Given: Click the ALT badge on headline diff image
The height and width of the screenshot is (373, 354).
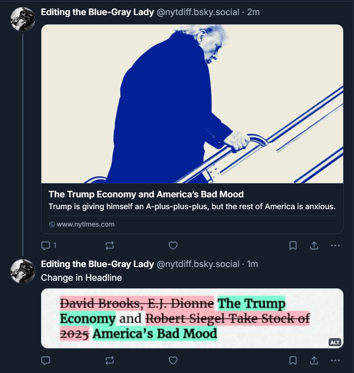Looking at the screenshot, I should tap(335, 342).
